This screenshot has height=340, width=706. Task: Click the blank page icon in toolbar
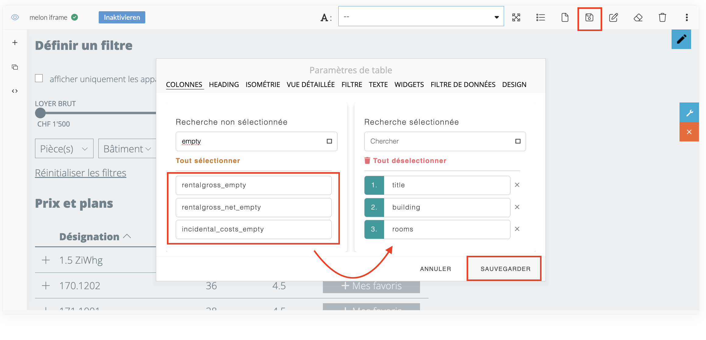(565, 18)
